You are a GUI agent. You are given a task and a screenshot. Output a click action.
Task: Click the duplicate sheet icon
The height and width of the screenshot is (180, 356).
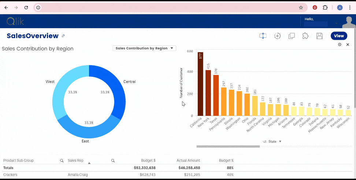click(x=292, y=36)
